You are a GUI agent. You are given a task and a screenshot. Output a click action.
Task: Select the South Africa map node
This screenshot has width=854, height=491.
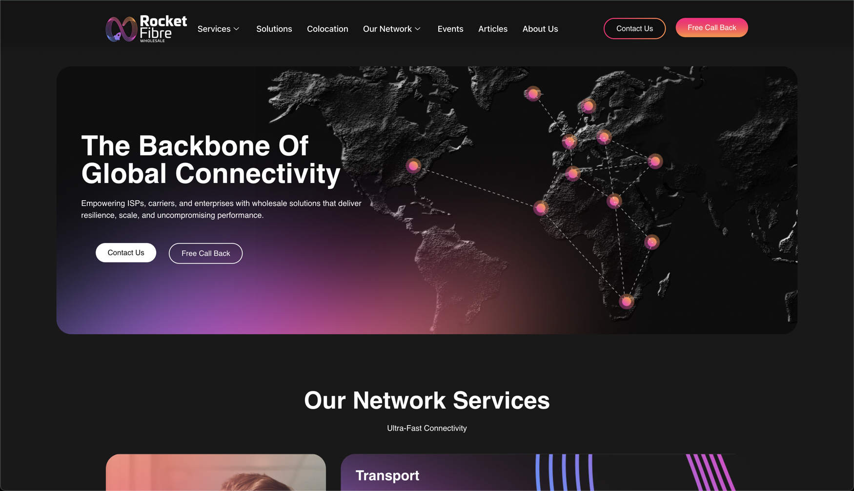point(627,301)
